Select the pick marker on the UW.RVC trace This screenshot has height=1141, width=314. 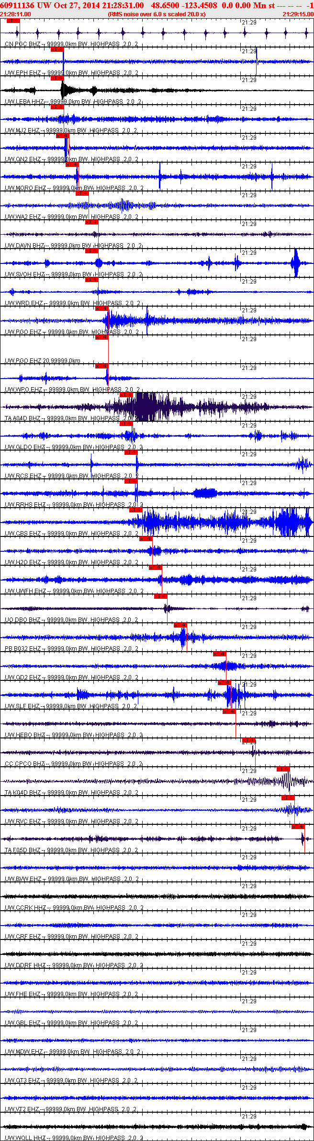click(x=288, y=798)
